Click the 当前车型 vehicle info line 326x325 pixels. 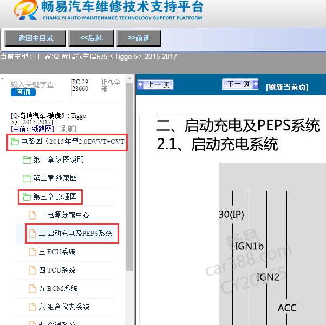point(89,56)
